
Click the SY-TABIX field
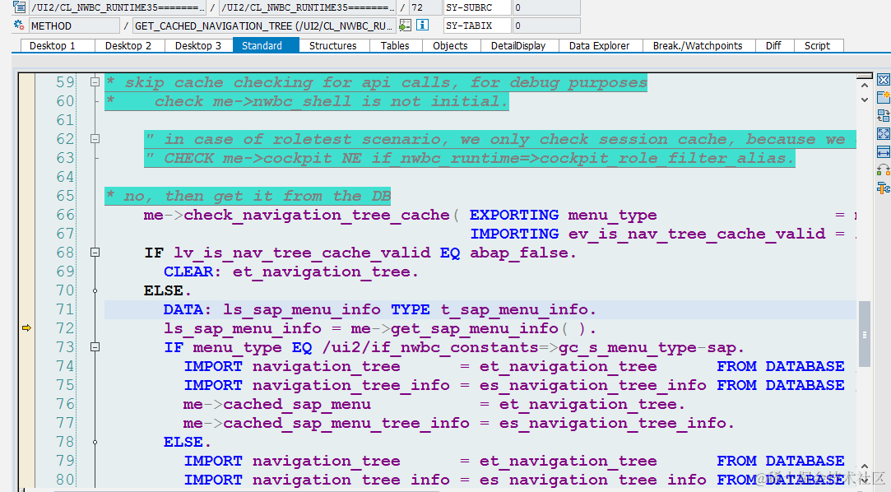point(476,26)
